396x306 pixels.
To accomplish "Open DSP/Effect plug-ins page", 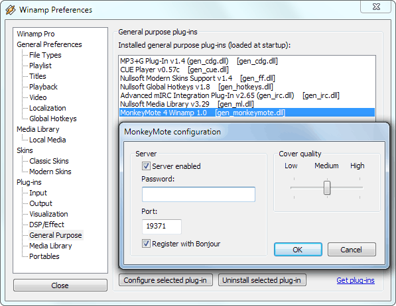I will point(46,225).
